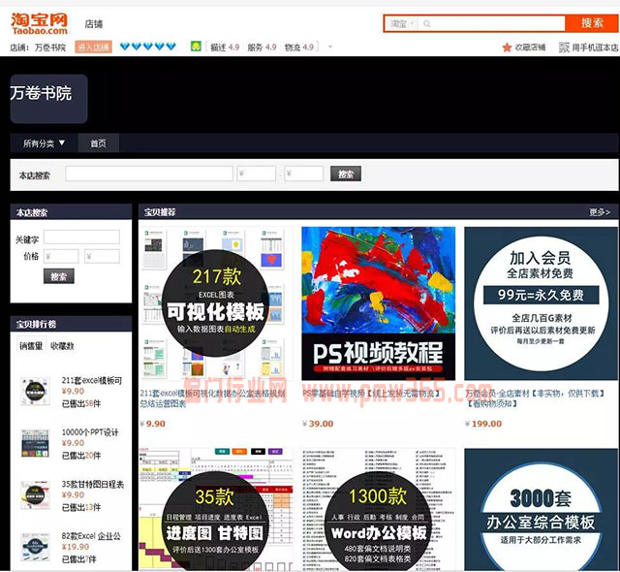Screen dimensions: 620x572
Task: Click the PS零基础自学视频 product title
Action: pos(371,394)
